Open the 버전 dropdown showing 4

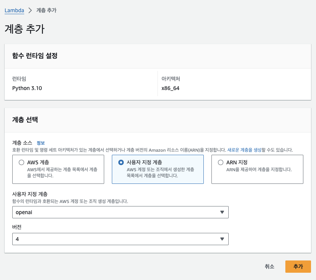[x=120, y=239]
